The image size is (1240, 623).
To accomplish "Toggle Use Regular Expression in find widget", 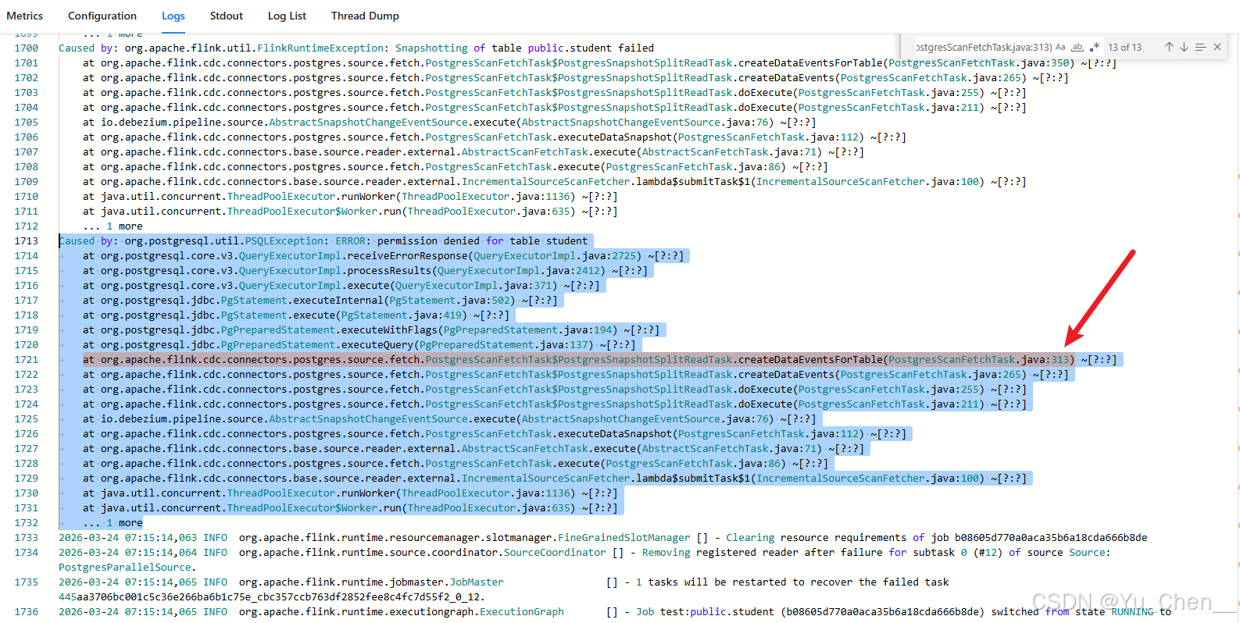I will tap(1095, 48).
